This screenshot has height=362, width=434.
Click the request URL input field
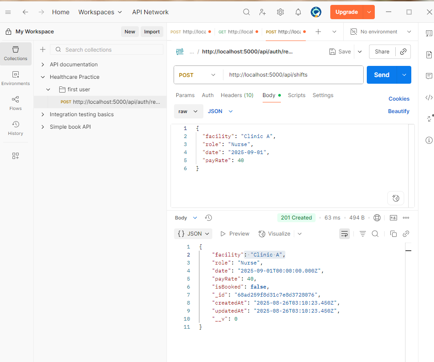tap(293, 75)
